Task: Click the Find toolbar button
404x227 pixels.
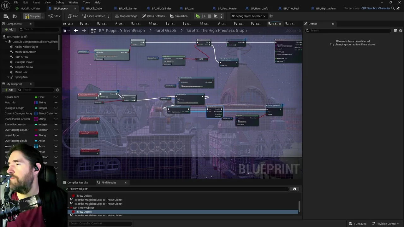Action: (73, 16)
